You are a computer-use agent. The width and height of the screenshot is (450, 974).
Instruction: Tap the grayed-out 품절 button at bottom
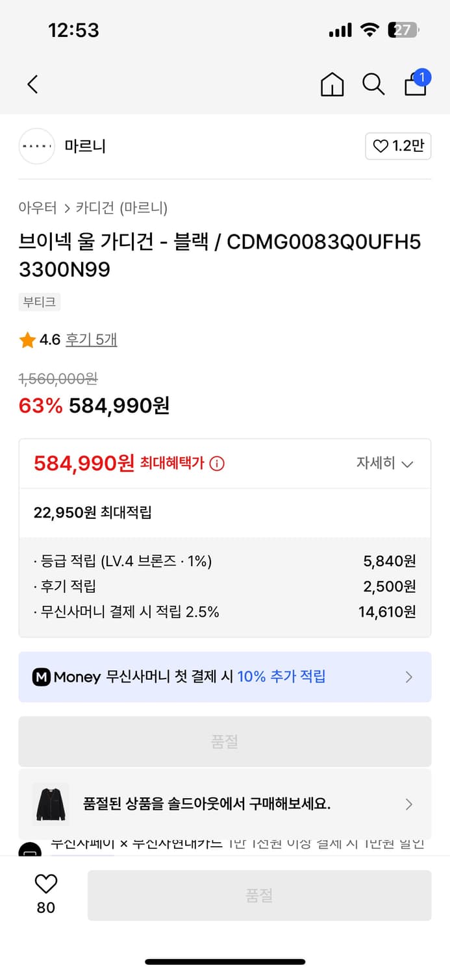pos(259,895)
